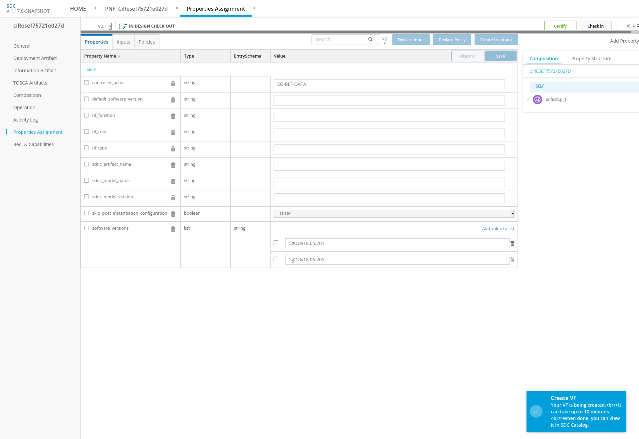Click Add Property link
Viewport: 639px width, 439px height.
click(624, 41)
